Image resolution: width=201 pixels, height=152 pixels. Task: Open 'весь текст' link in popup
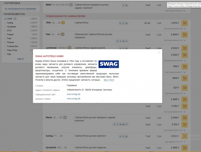[x=109, y=80]
